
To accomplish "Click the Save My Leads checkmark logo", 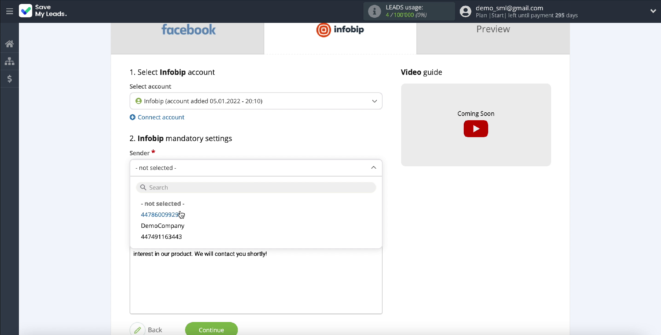I will [26, 11].
